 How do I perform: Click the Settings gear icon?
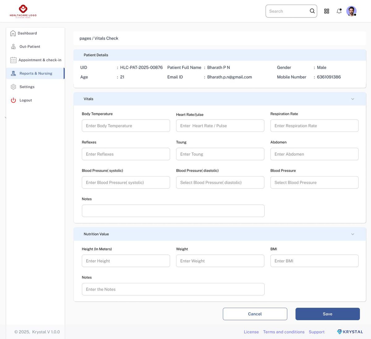13,87
